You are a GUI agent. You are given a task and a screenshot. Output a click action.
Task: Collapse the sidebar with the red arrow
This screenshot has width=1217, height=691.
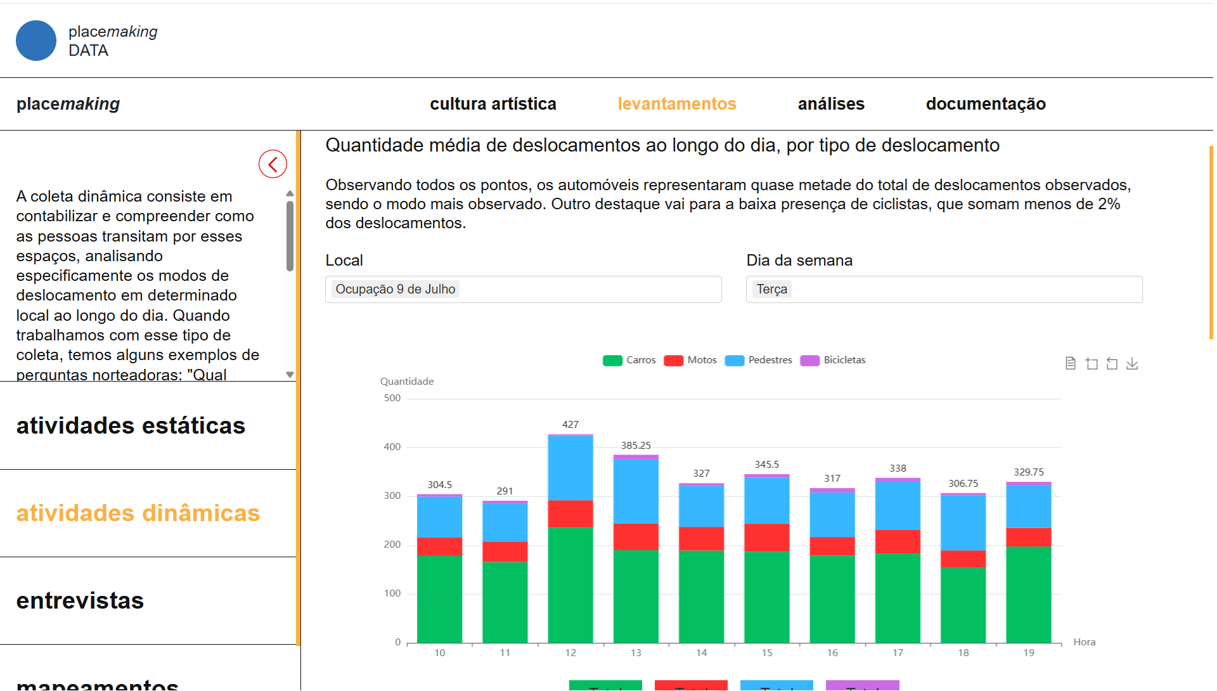point(273,164)
